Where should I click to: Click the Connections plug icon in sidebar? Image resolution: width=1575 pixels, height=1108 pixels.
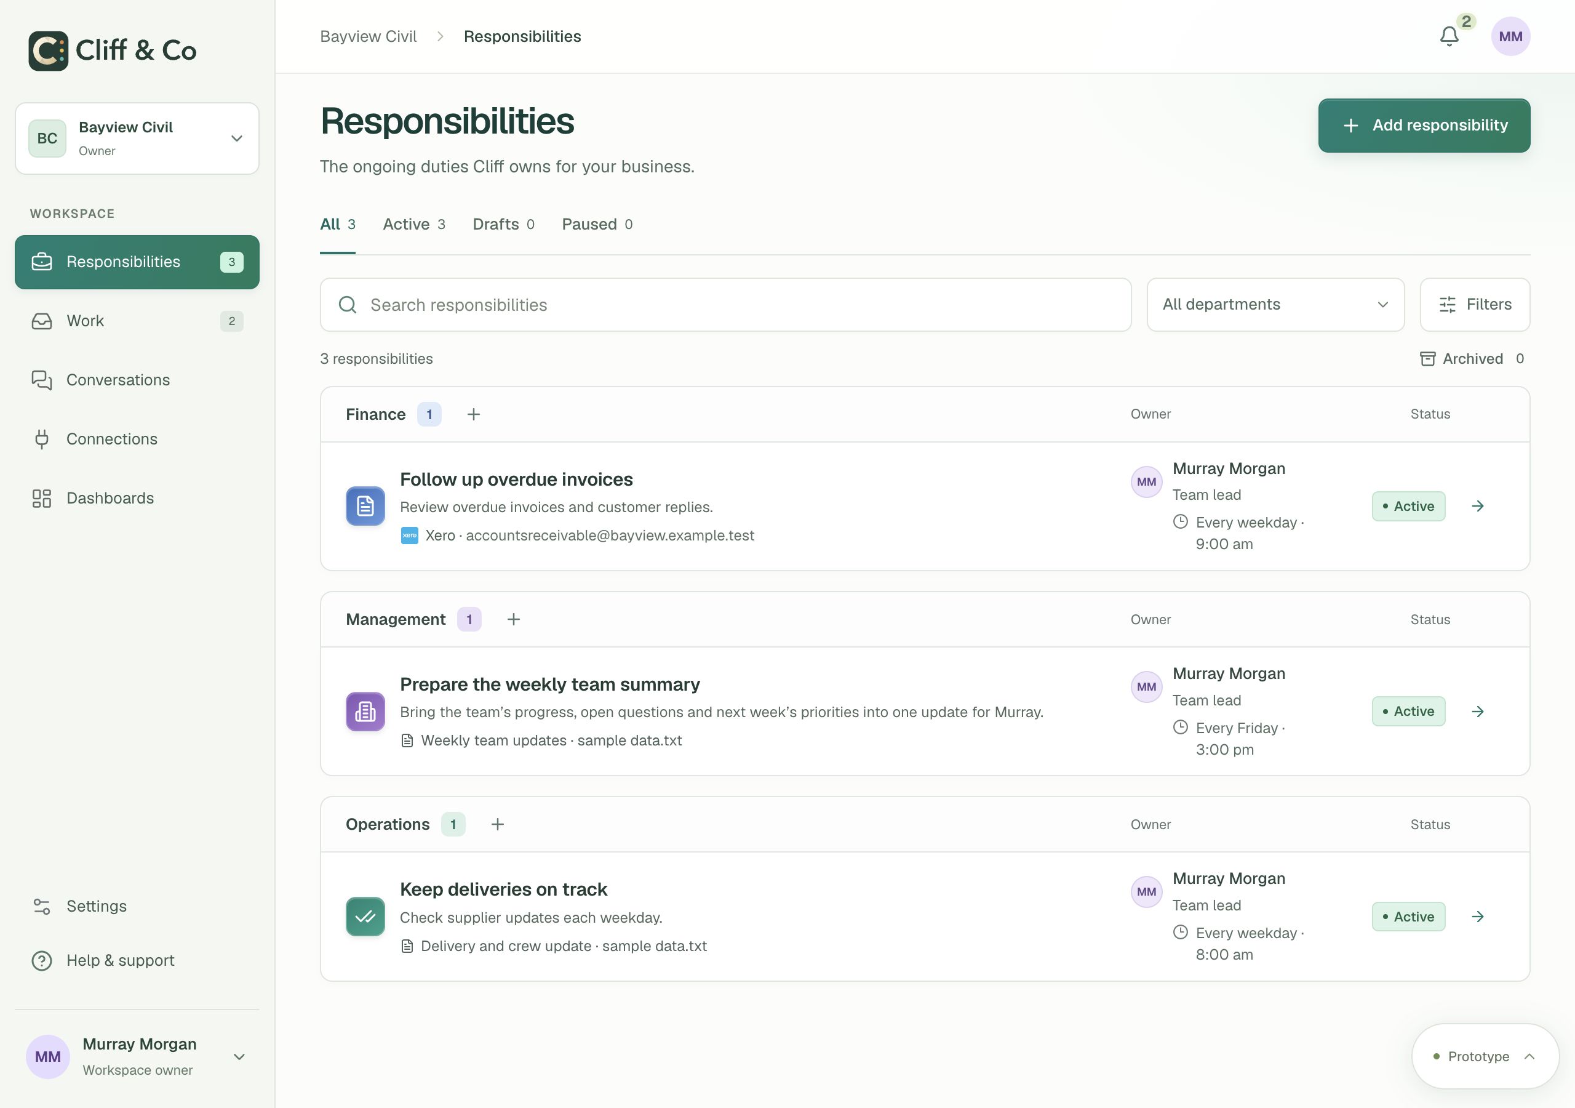[x=42, y=439]
